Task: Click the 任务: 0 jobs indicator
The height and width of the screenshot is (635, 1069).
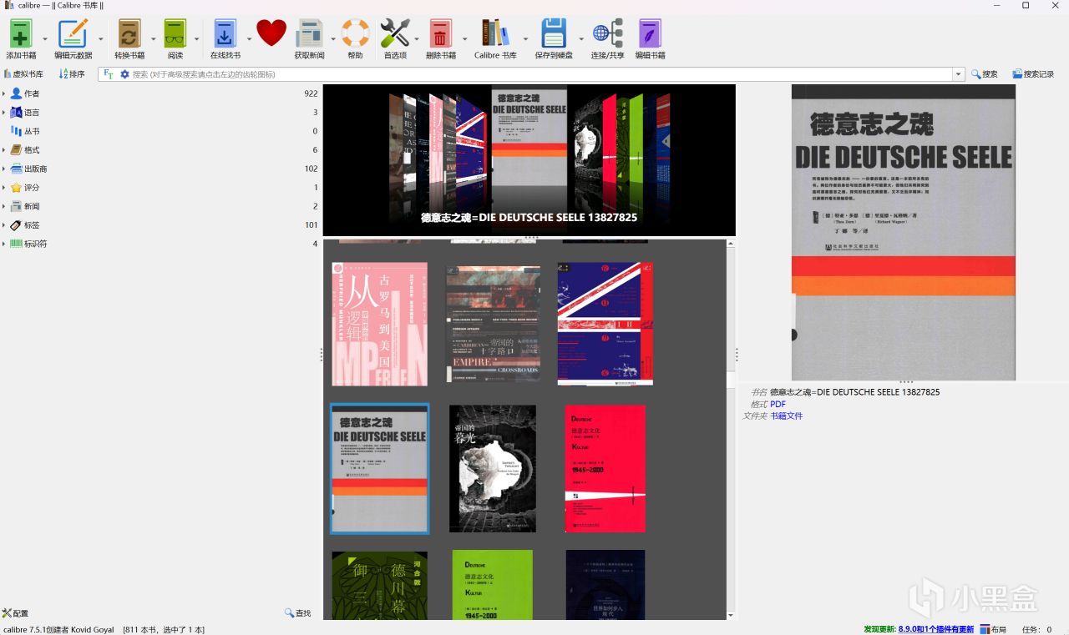Action: [1036, 629]
